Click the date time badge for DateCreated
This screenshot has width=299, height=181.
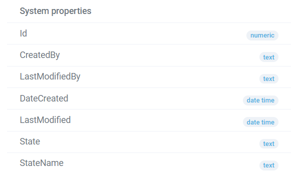tap(260, 100)
